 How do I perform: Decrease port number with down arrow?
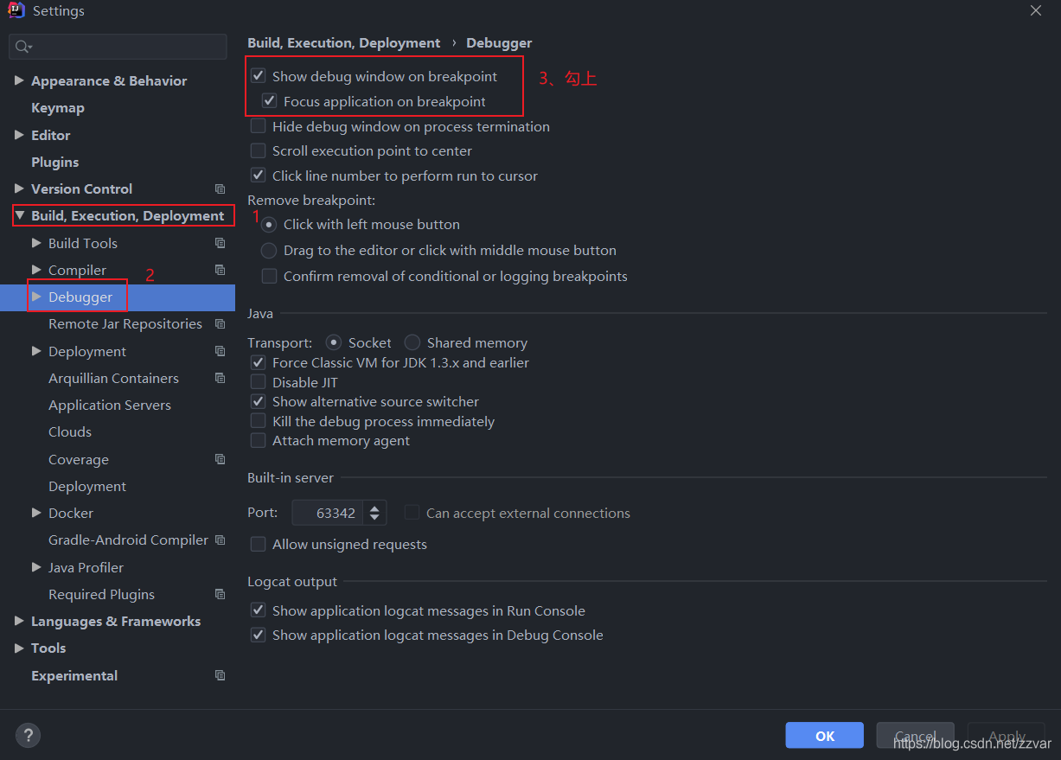pyautogui.click(x=374, y=519)
